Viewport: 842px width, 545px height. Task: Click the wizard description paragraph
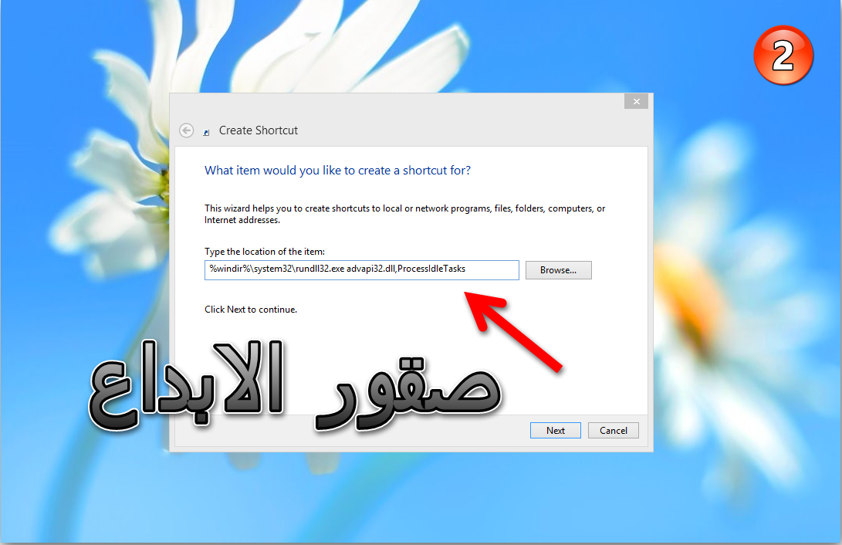(x=404, y=214)
